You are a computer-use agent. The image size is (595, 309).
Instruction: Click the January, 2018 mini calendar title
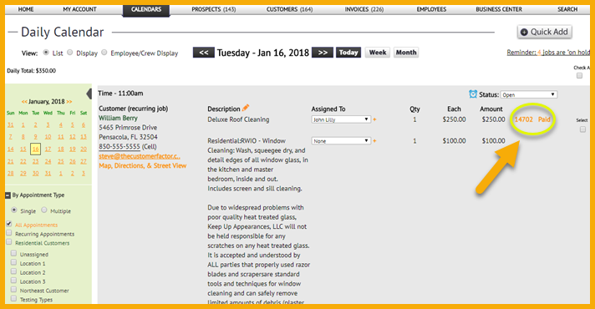coord(47,102)
